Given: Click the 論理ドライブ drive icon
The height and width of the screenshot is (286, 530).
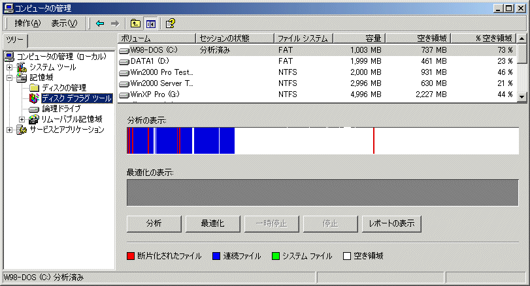Looking at the screenshot, I should tap(34, 109).
